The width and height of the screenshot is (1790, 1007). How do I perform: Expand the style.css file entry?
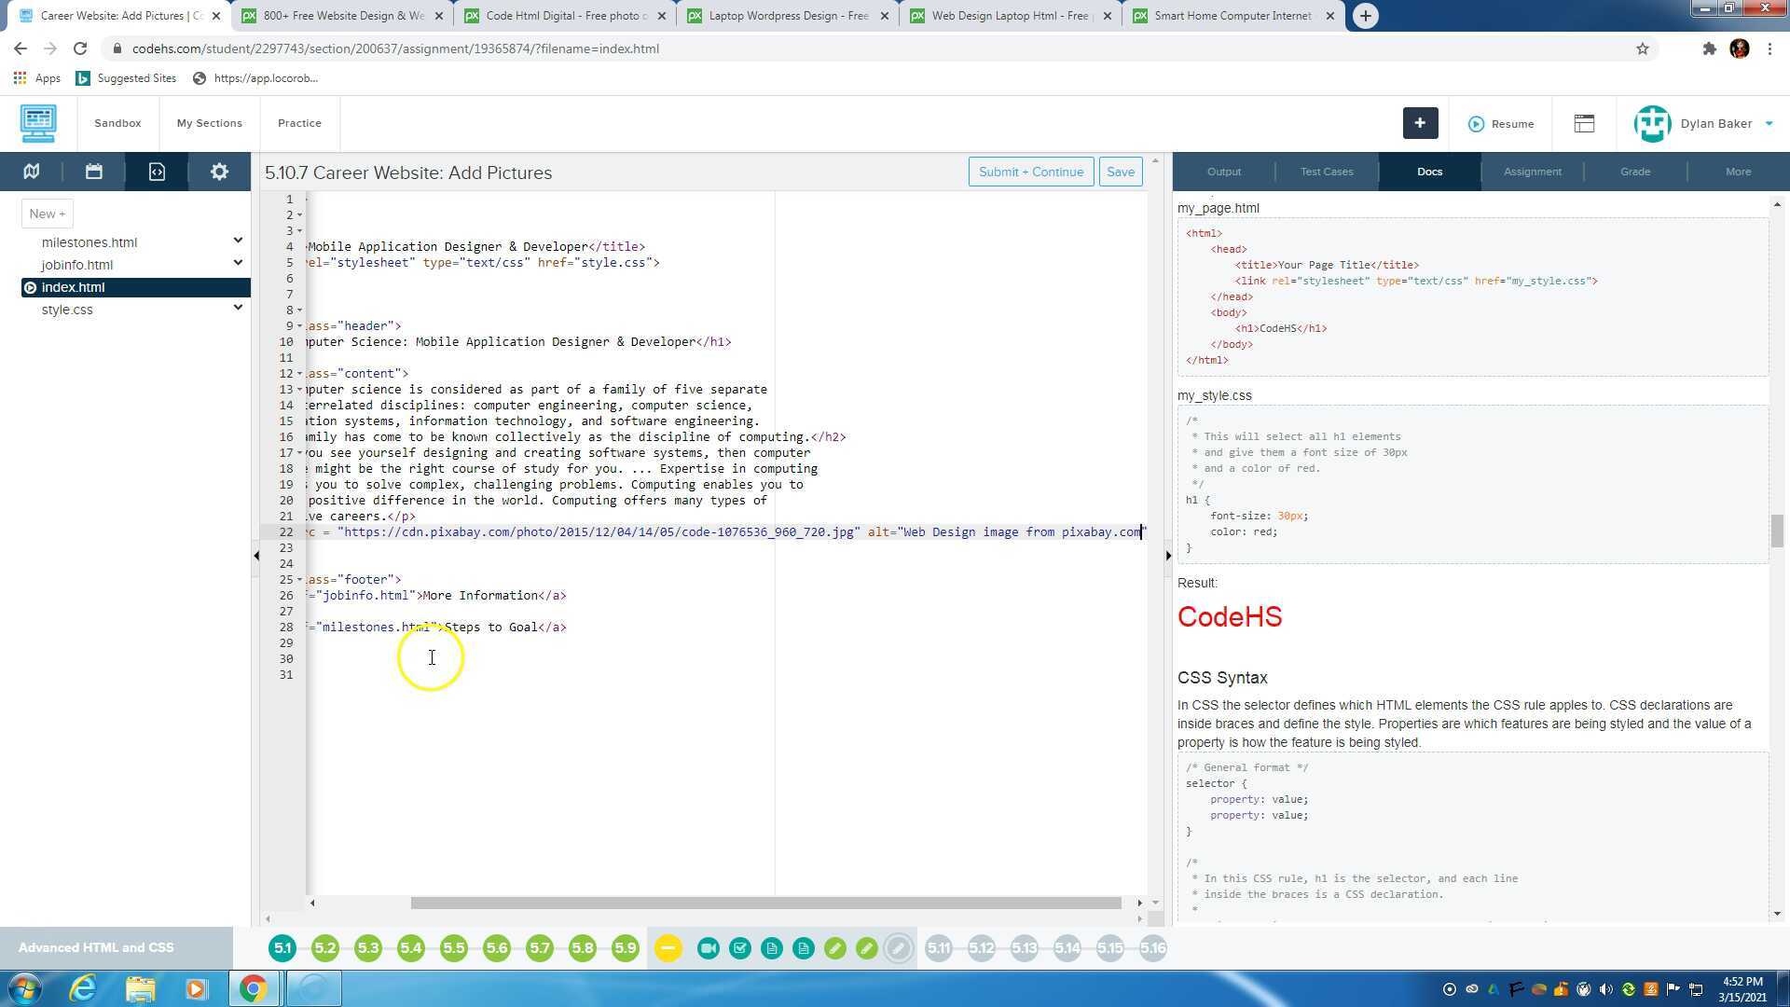239,307
